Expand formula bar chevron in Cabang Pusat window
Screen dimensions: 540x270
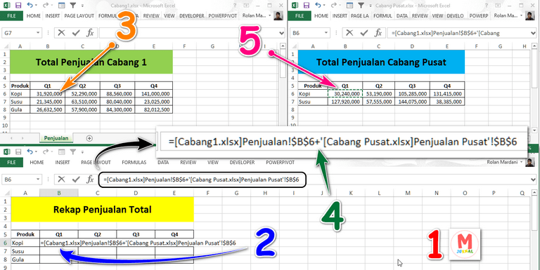(533, 33)
